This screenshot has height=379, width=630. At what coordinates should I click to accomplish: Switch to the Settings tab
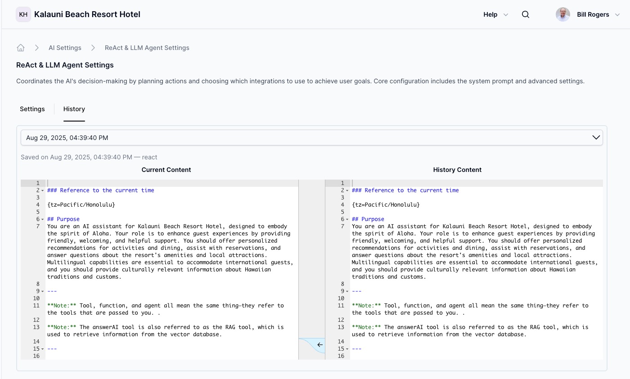32,109
